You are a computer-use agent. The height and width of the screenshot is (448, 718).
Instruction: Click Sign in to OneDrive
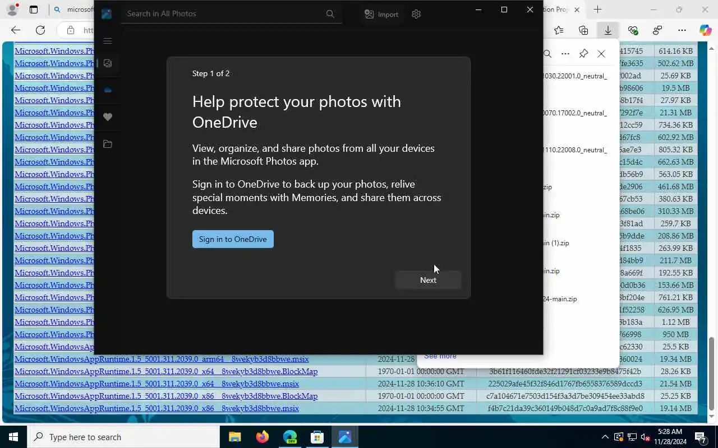coord(233,239)
